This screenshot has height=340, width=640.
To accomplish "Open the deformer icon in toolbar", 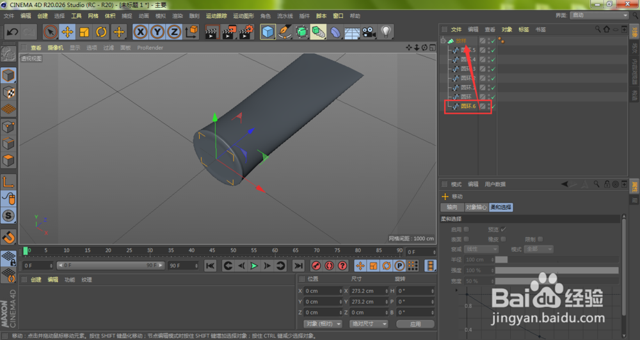I will pos(335,31).
